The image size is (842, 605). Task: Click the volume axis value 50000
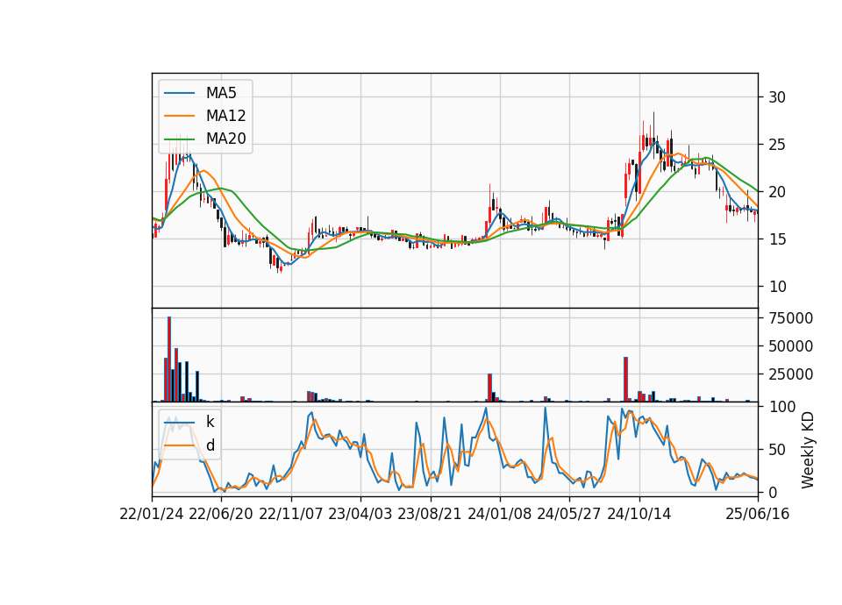coord(790,346)
